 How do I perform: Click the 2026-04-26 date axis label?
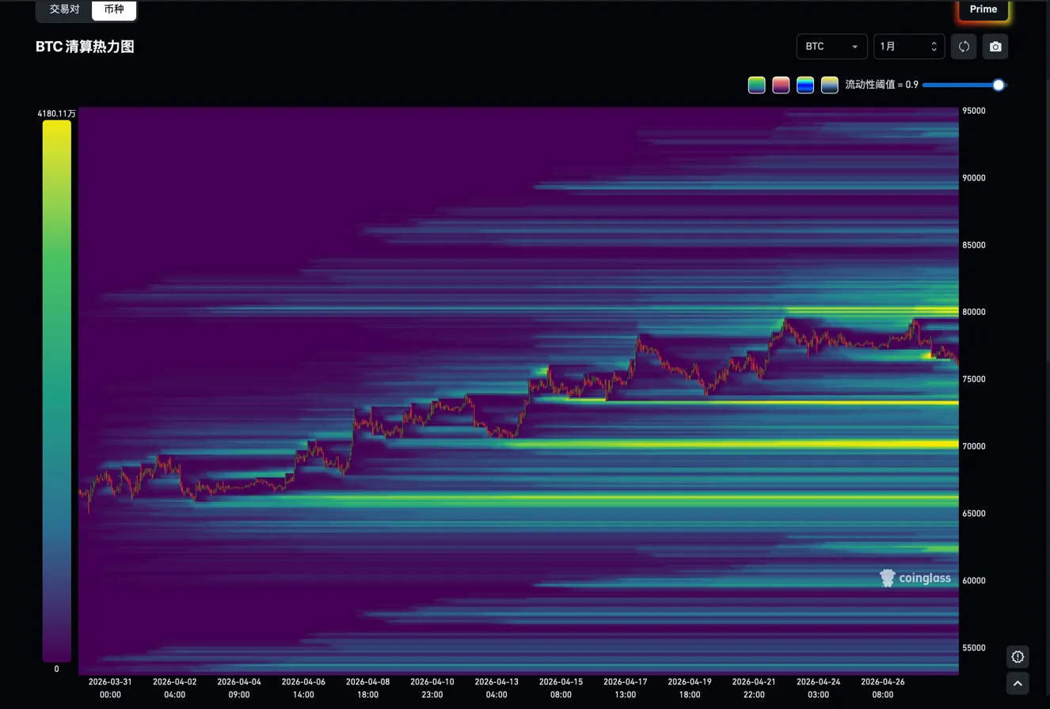click(883, 688)
